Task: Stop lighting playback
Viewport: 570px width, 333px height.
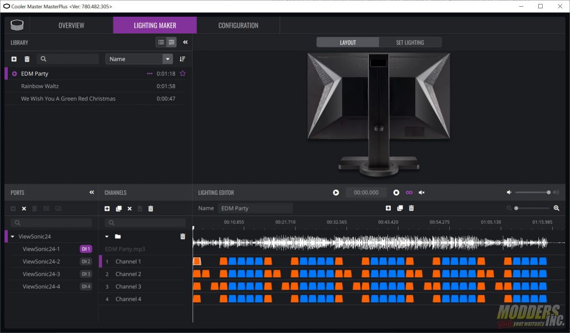Action: 396,192
